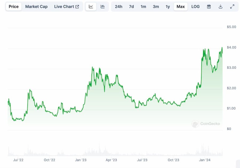Choose the 1m time range
Screen dimensions: 240x168
pyautogui.click(x=143, y=7)
